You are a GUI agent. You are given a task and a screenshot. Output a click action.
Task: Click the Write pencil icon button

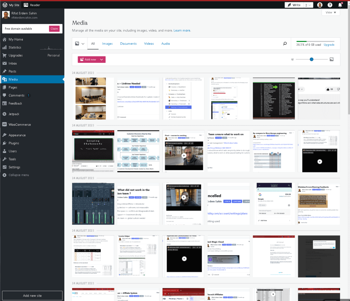pos(294,5)
